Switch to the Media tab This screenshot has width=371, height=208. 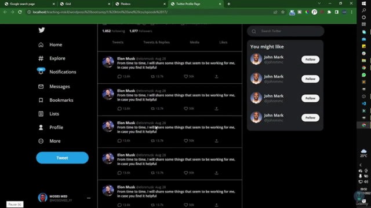(x=195, y=42)
